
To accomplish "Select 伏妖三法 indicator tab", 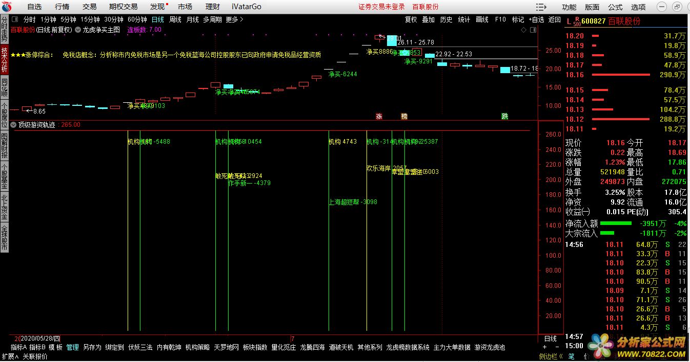I will (x=140, y=347).
